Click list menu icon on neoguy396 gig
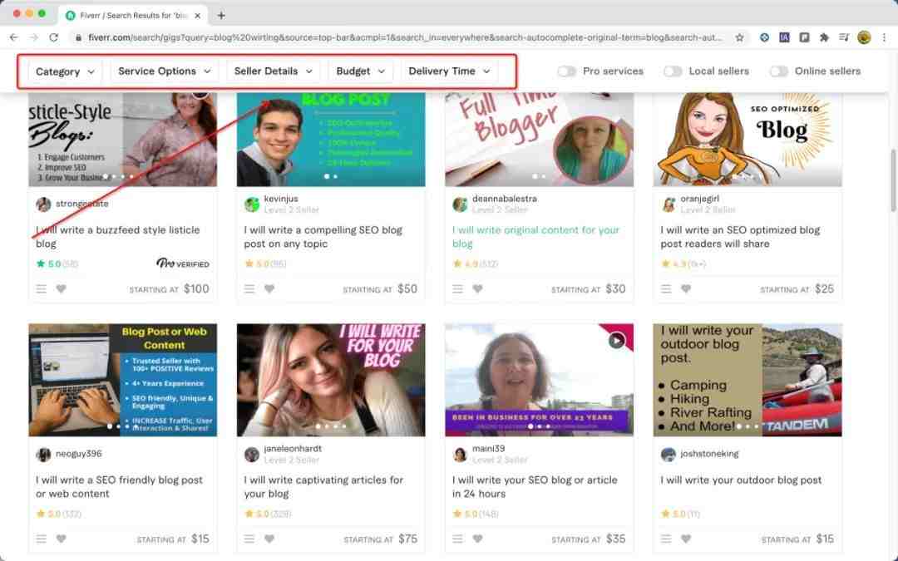 (x=42, y=539)
